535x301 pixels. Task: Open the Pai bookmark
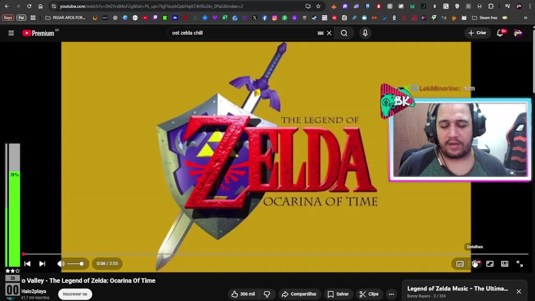21,18
